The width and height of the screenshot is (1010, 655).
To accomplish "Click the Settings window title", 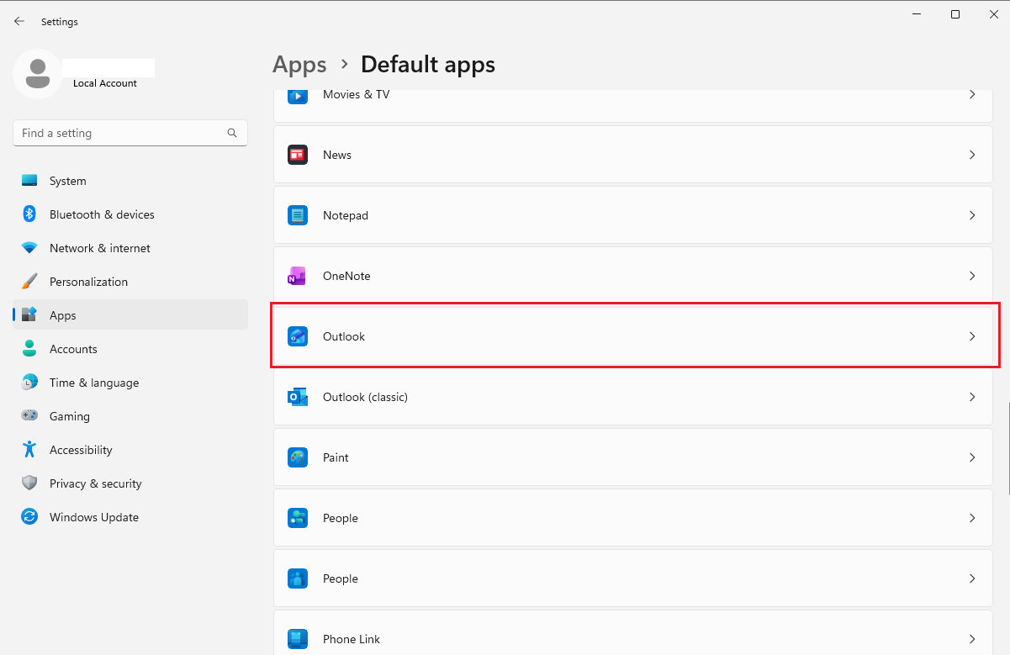I will click(x=60, y=22).
